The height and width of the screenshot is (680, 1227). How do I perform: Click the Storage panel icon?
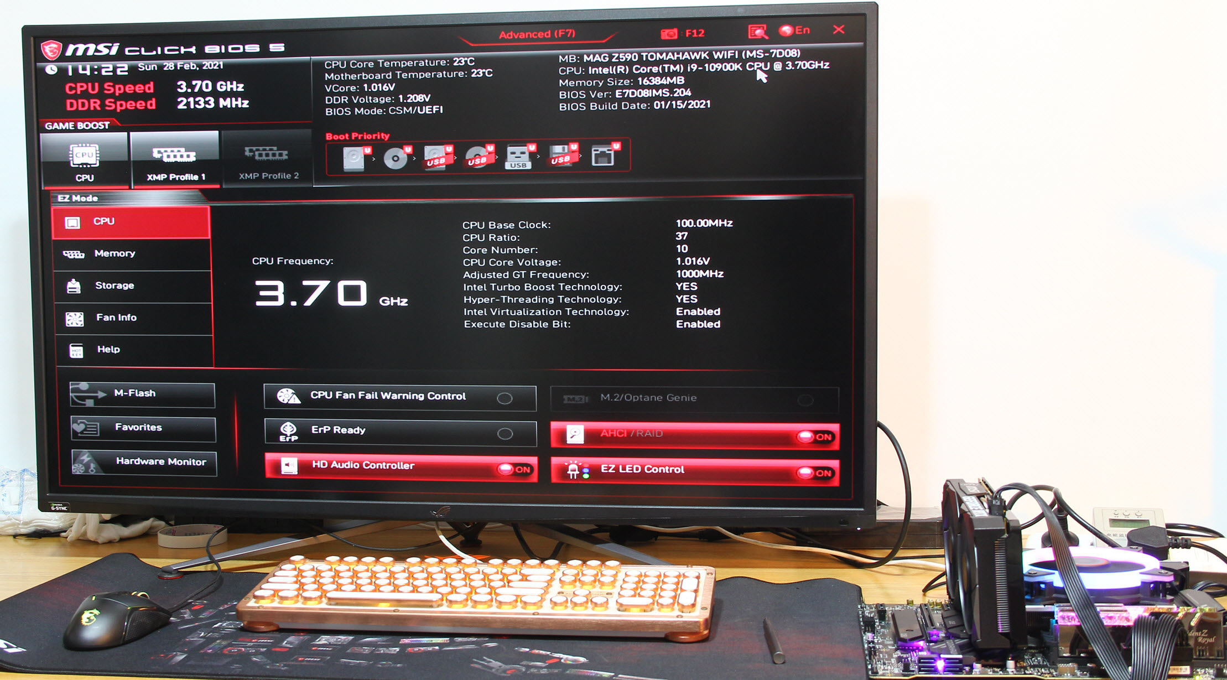pyautogui.click(x=75, y=284)
